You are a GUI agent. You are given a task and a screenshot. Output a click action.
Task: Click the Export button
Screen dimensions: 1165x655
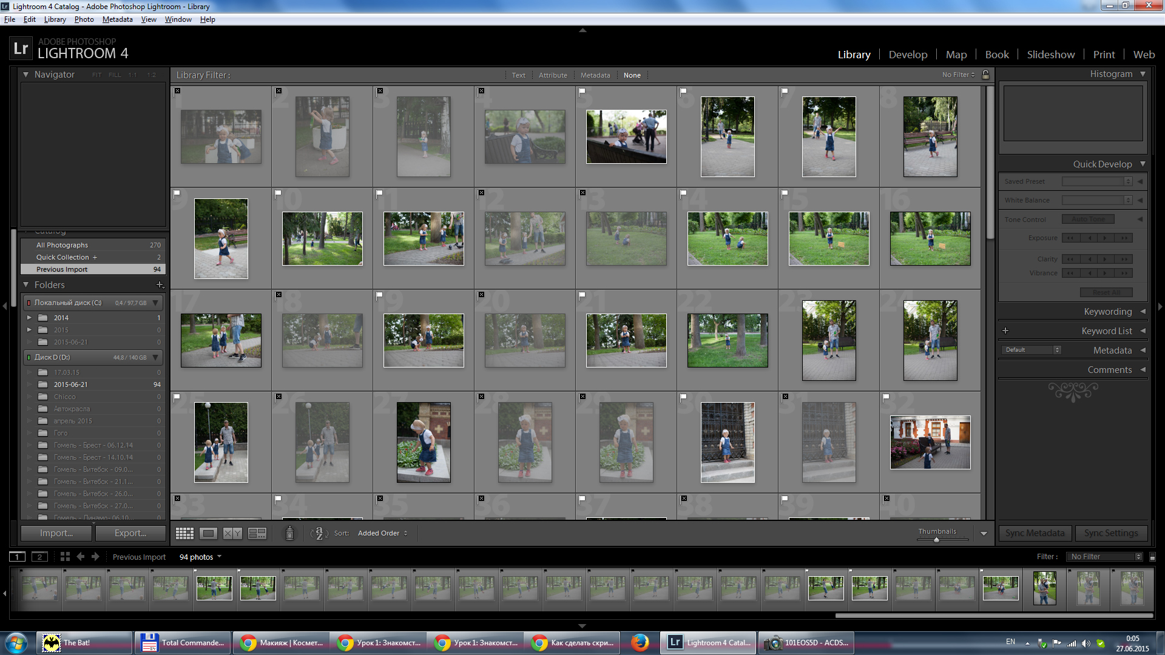tap(130, 533)
